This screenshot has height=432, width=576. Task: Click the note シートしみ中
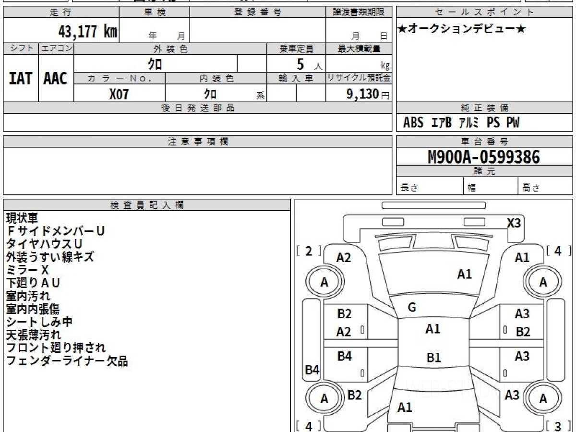(x=39, y=322)
